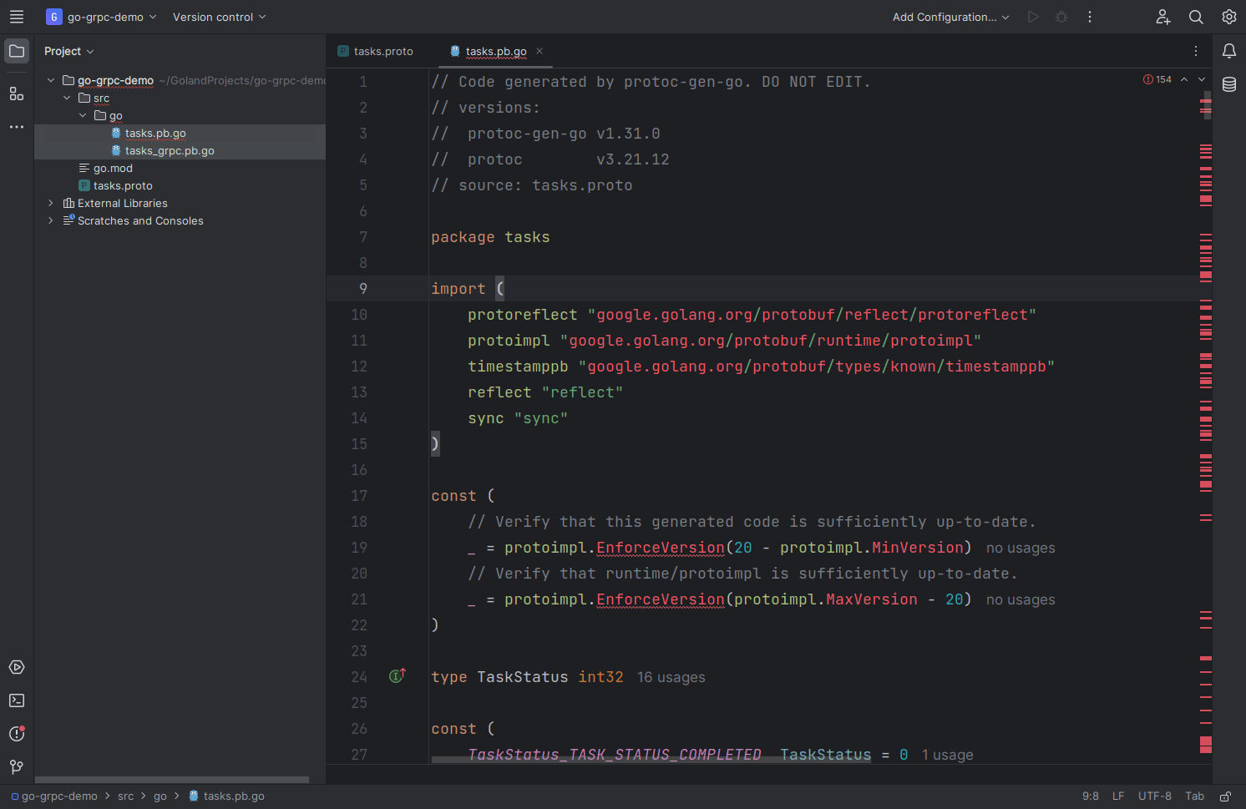
Task: Open the main hamburger menu
Action: (17, 17)
